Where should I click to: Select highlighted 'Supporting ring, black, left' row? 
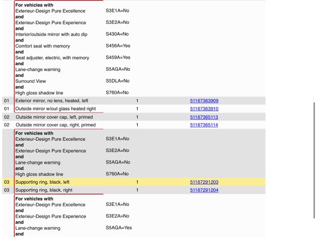[42, 182]
